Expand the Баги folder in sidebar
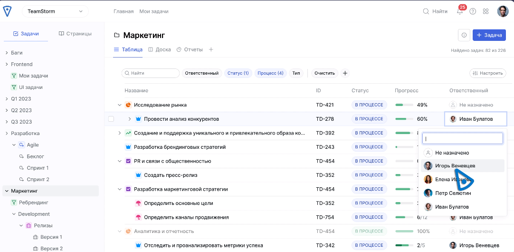This screenshot has width=514, height=252. click(7, 53)
